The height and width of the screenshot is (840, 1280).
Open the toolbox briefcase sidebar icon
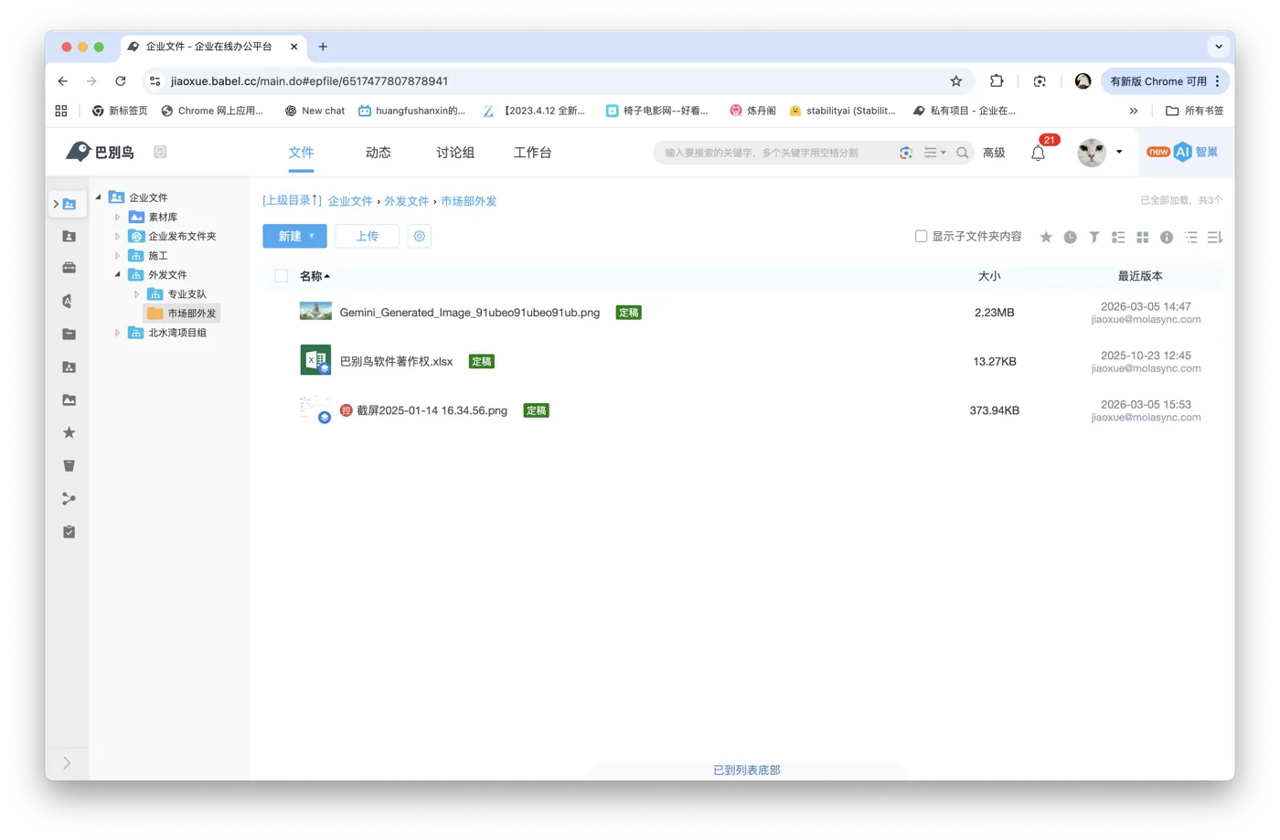pos(69,268)
